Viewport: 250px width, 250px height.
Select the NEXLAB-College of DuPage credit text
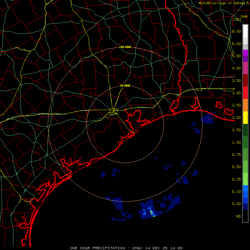[x=224, y=3]
